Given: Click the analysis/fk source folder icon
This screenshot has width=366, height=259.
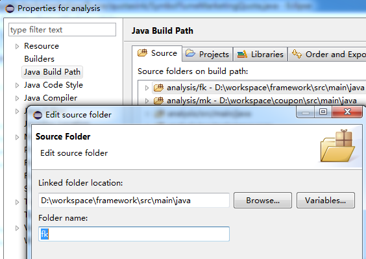Looking at the screenshot, I should point(159,88).
